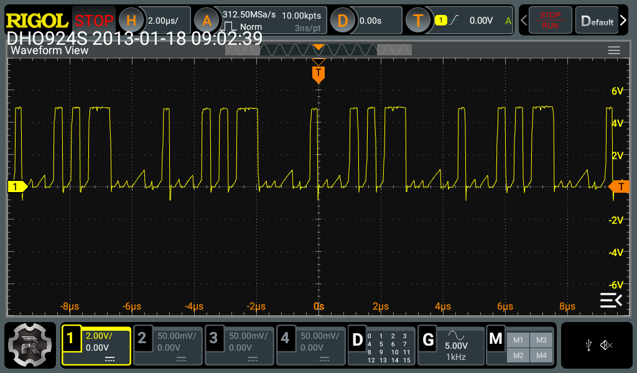Open Trigger settings via T icon
This screenshot has height=373, width=637.
tap(418, 21)
